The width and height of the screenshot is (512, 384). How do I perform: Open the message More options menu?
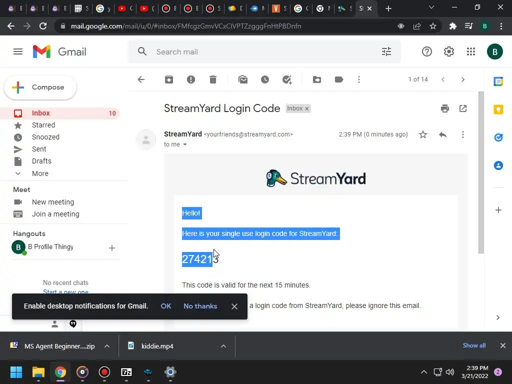462,134
